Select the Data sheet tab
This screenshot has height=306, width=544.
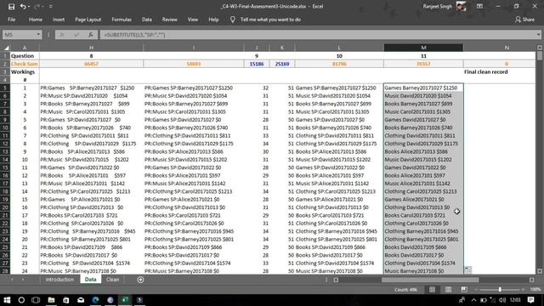point(91,280)
